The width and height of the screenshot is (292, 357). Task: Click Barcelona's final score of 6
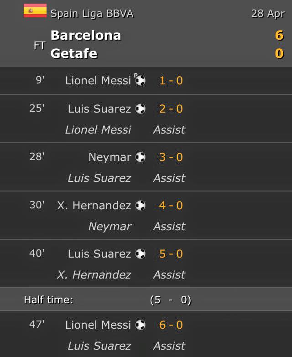tap(279, 35)
